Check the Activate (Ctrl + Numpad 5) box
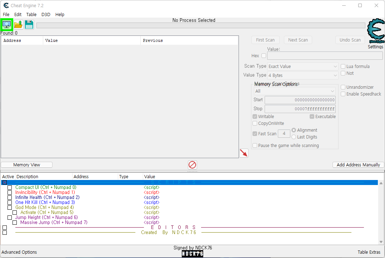 (x=15, y=213)
